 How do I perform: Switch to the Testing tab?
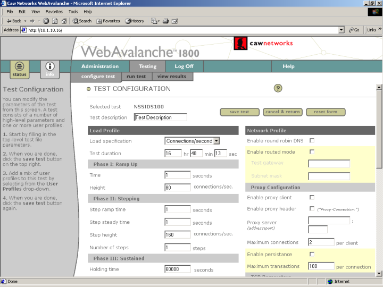[x=147, y=66]
